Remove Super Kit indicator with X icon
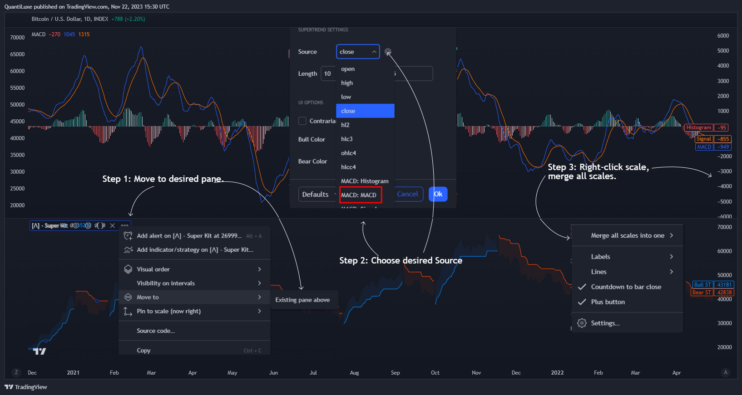 click(x=112, y=225)
